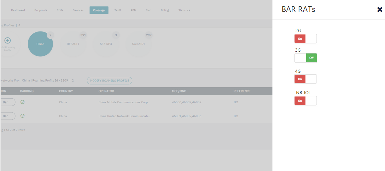Go to the Tariff tab
The height and width of the screenshot is (171, 385).
(x=118, y=10)
